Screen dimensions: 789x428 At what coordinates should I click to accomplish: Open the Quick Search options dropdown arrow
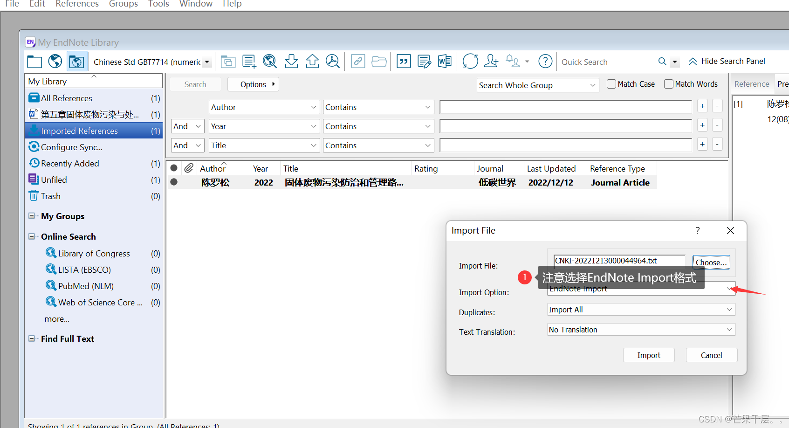pos(674,62)
